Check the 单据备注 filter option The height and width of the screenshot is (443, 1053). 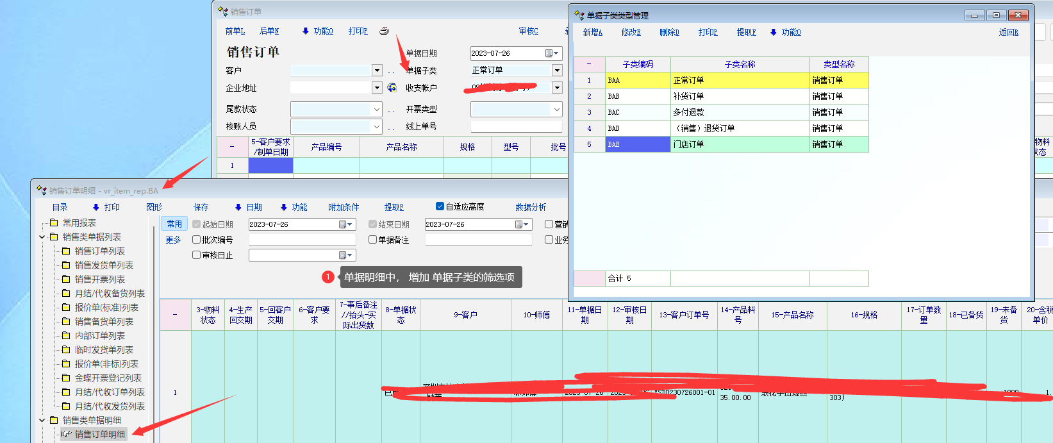[x=373, y=240]
